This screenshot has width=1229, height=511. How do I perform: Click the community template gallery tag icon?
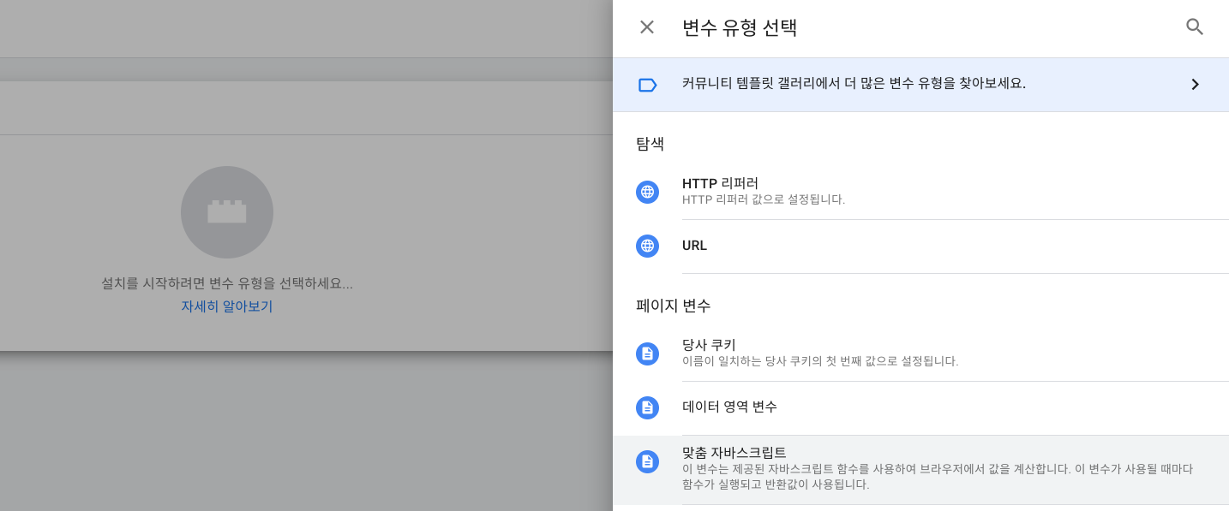coord(647,85)
